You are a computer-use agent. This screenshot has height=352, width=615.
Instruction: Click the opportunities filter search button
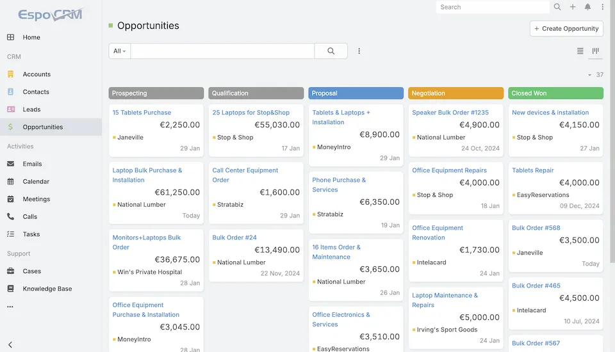331,51
